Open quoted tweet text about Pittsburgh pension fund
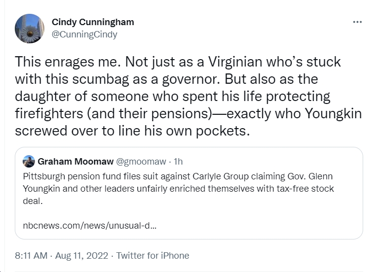The width and height of the screenshot is (373, 272). 178,188
